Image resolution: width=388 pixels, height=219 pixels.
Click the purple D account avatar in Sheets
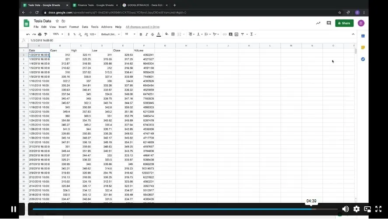pyautogui.click(x=361, y=23)
